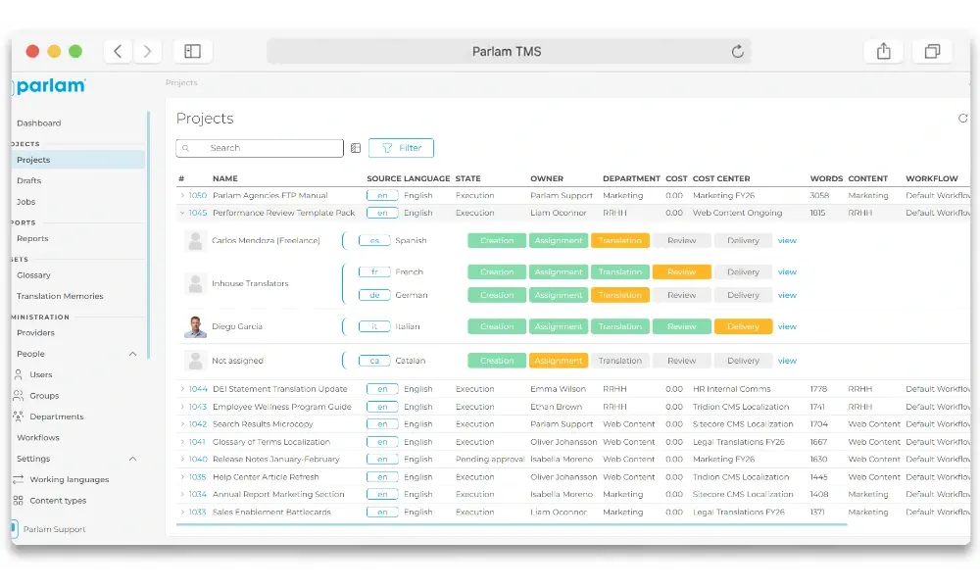Open project number 1050 link
The image size is (980, 588).
[x=198, y=196]
